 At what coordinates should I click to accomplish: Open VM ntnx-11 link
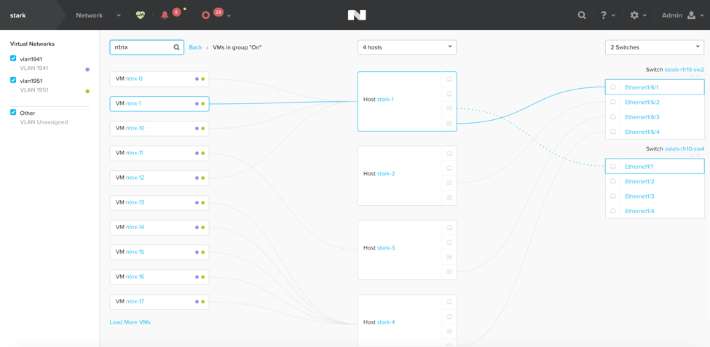pos(135,153)
